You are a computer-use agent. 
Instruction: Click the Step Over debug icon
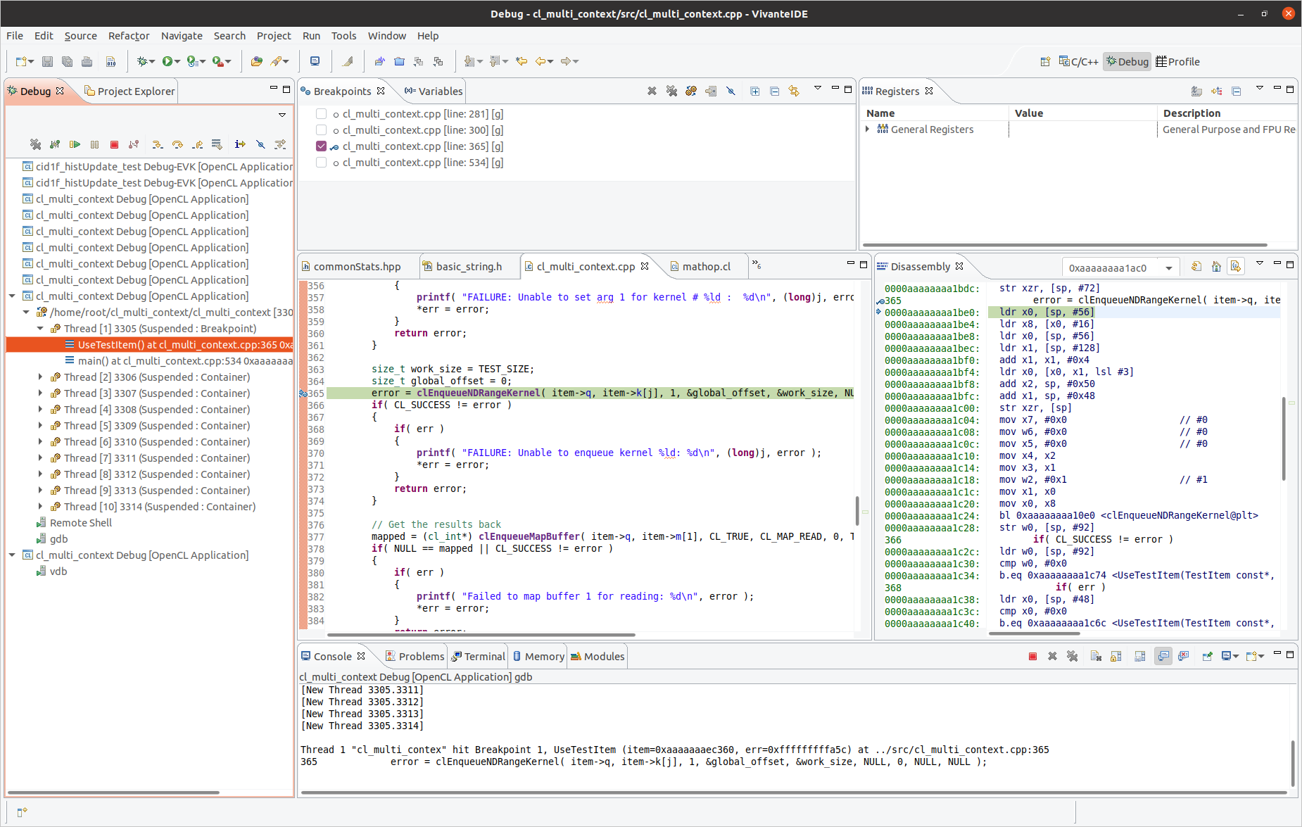(x=177, y=144)
